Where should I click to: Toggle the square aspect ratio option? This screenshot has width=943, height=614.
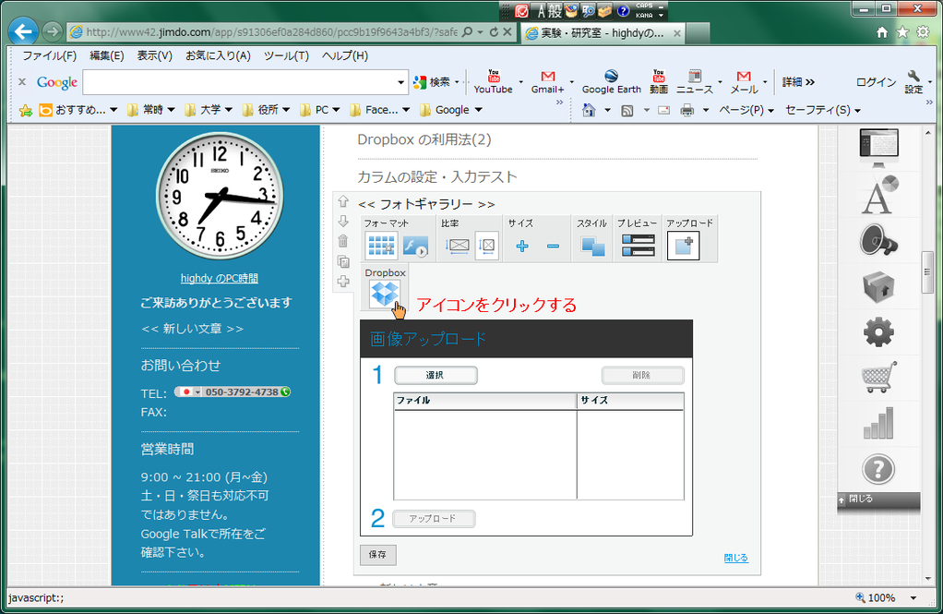[x=487, y=247]
